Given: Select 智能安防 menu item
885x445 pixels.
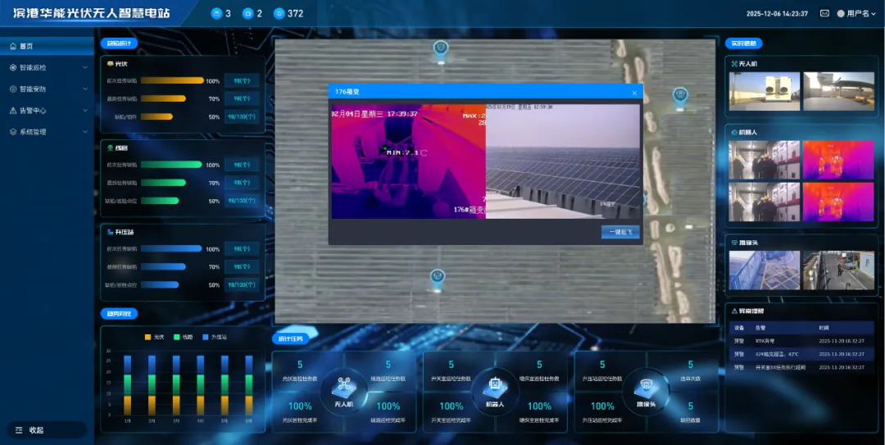Looking at the screenshot, I should (47, 89).
